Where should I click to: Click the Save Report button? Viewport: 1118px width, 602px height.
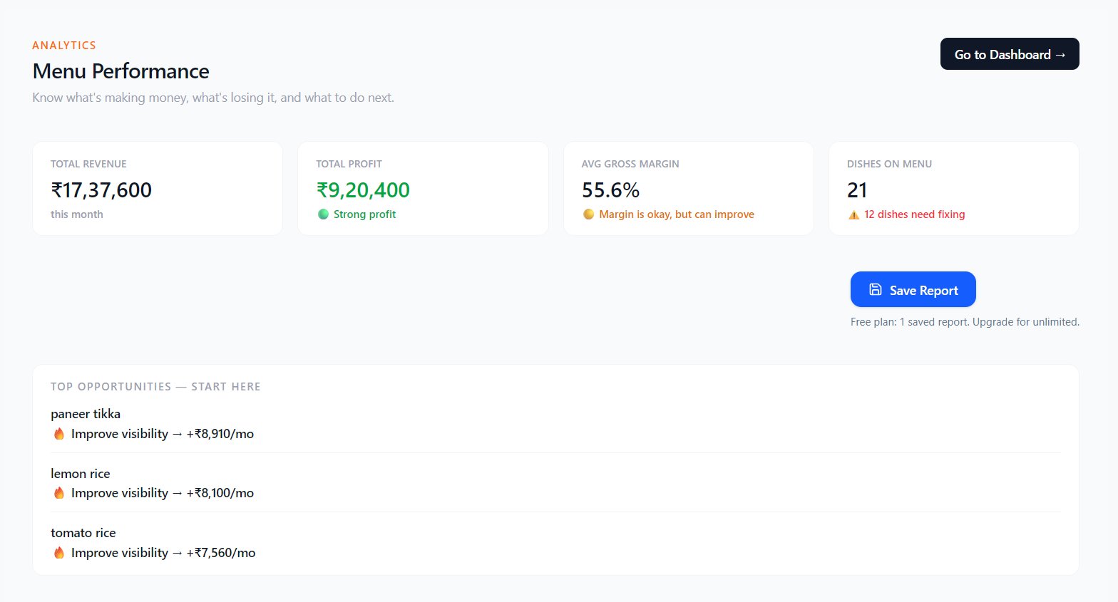(913, 289)
